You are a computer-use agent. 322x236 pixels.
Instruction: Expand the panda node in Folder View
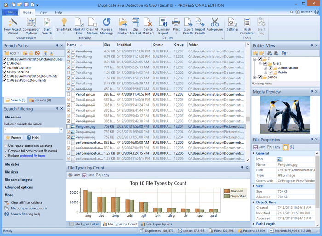pyautogui.click(x=255, y=77)
